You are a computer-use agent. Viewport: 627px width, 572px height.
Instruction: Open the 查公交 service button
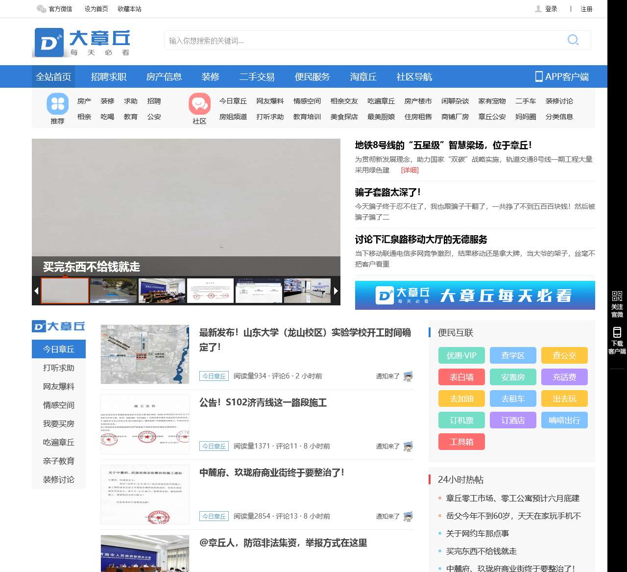coord(564,355)
